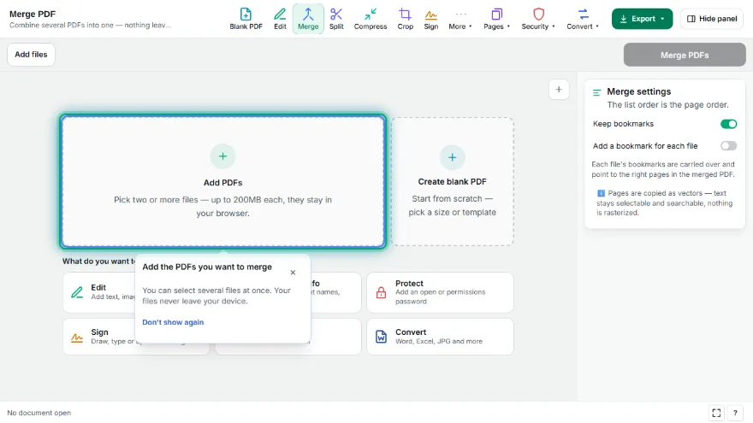Image resolution: width=753 pixels, height=423 pixels.
Task: Choose the Split scissors tool
Action: pos(336,19)
